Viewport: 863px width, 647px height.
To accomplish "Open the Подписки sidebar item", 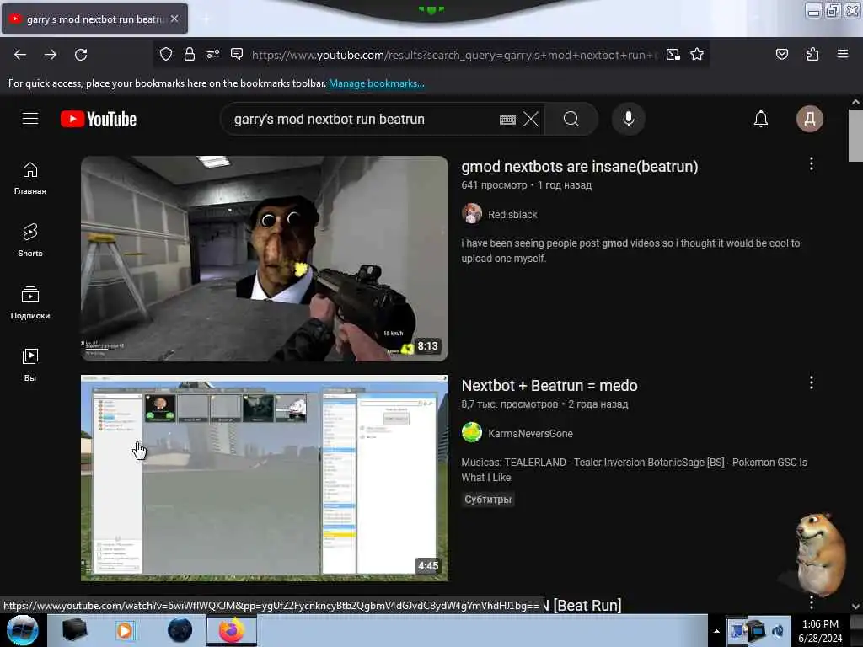I will (30, 303).
